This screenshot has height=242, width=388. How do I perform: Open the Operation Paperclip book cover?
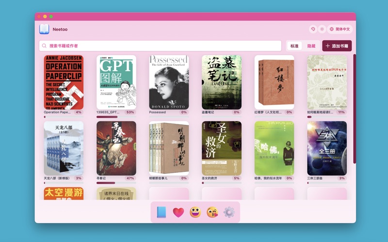(64, 82)
